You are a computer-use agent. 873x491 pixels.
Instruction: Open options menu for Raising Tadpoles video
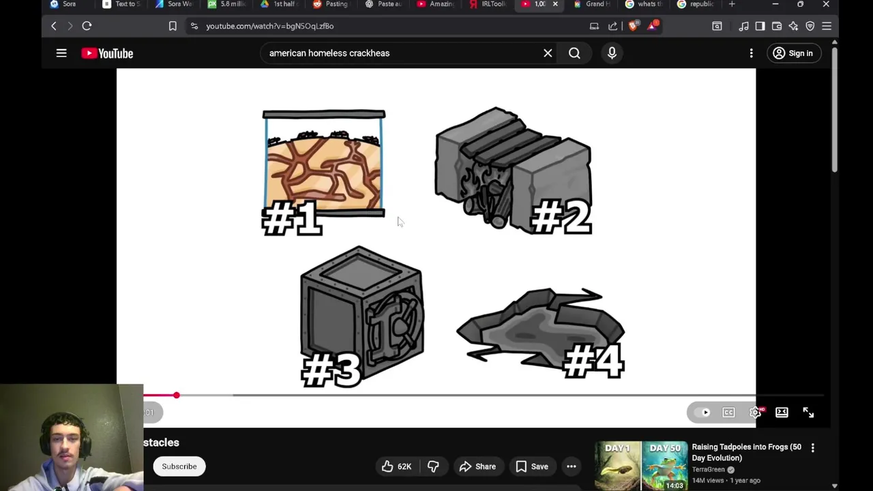(x=812, y=447)
